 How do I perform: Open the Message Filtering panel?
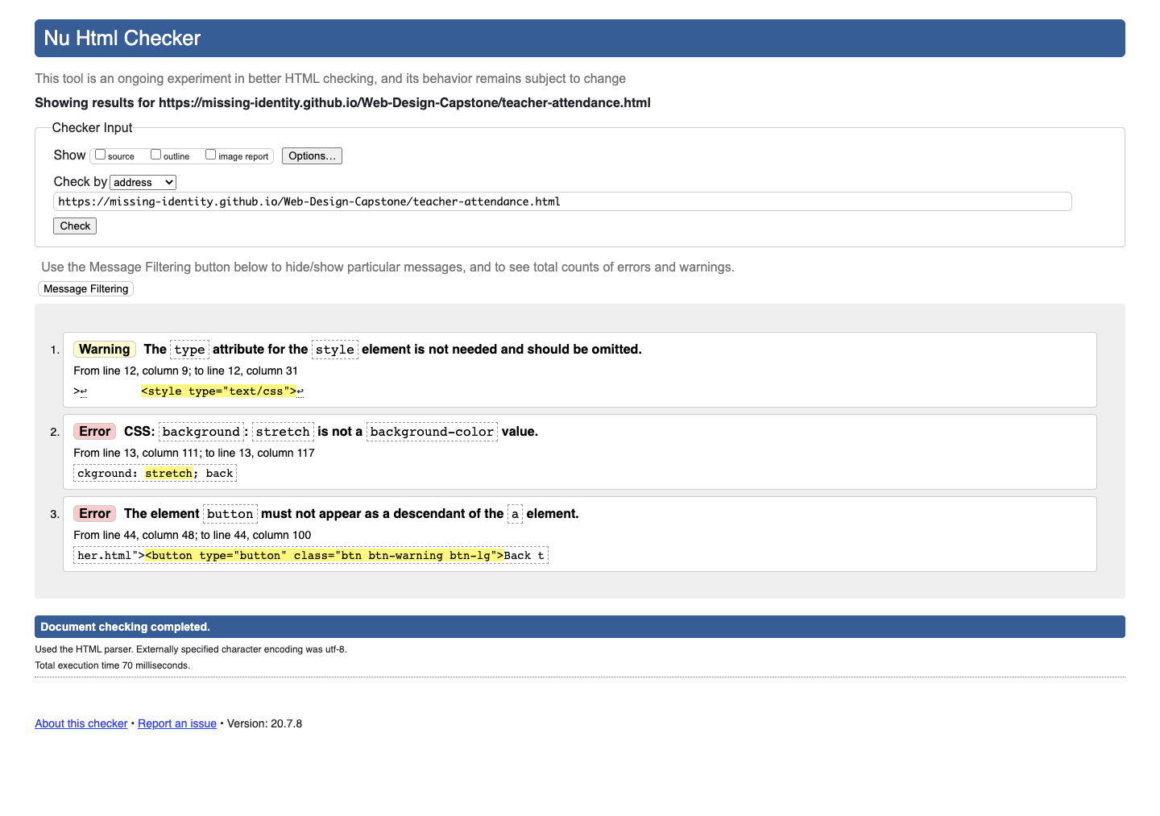(86, 289)
